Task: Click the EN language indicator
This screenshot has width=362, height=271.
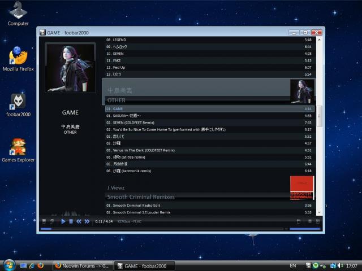Action: (x=293, y=266)
